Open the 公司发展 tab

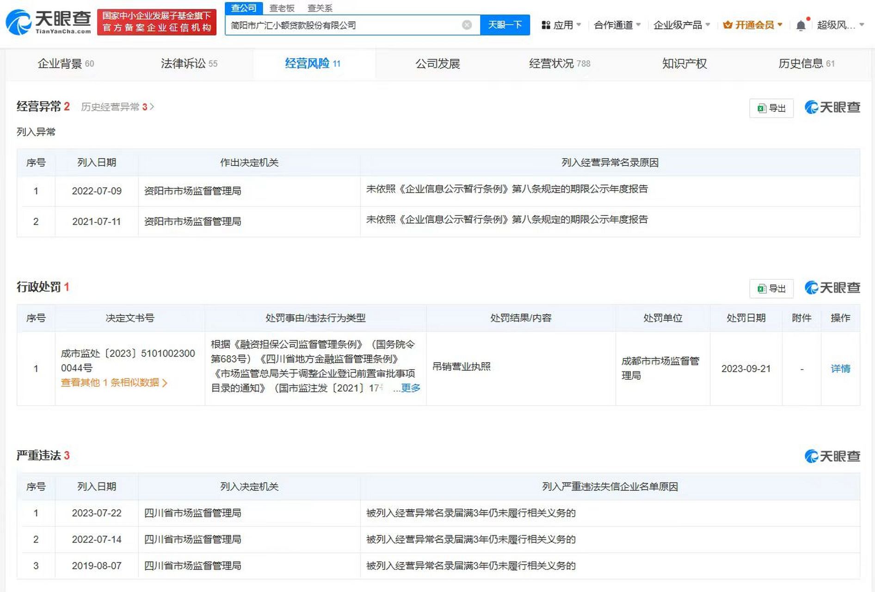tap(437, 63)
